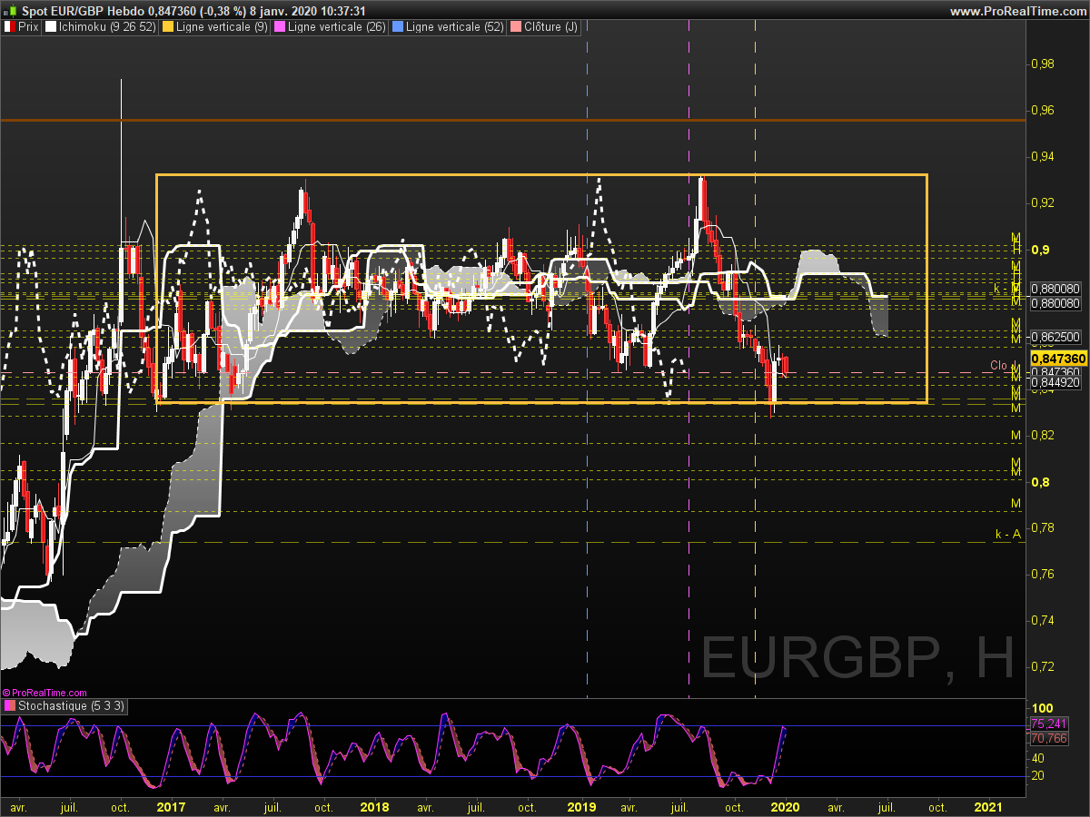Click the 0,862500 price label on the axis
The image size is (1090, 817).
[1055, 337]
